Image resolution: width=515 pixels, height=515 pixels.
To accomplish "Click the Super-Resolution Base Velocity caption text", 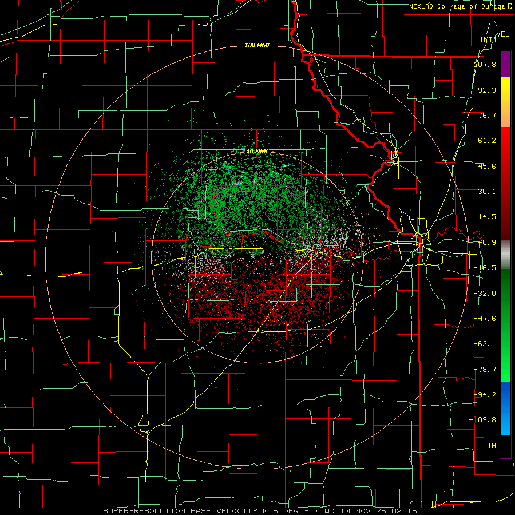I will coord(260,511).
